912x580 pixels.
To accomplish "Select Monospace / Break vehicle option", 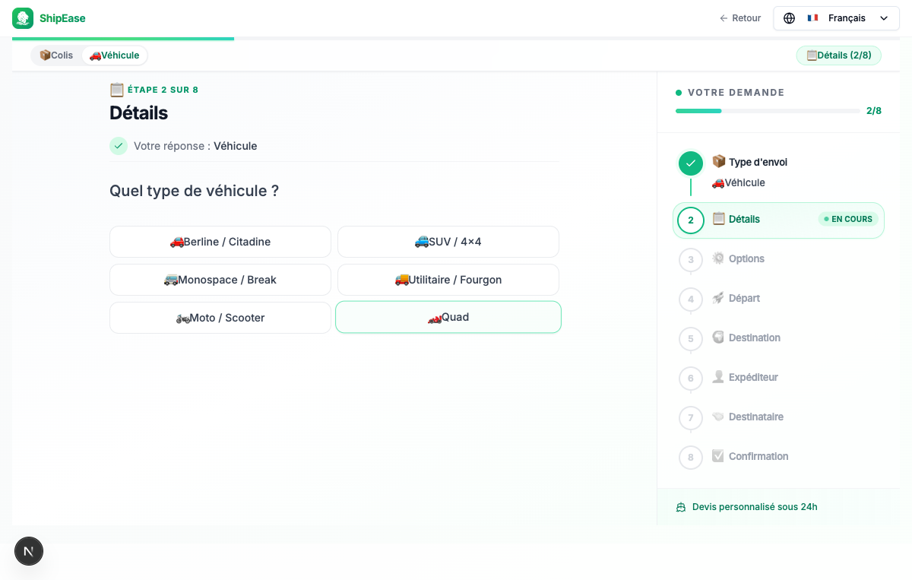I will click(x=220, y=280).
